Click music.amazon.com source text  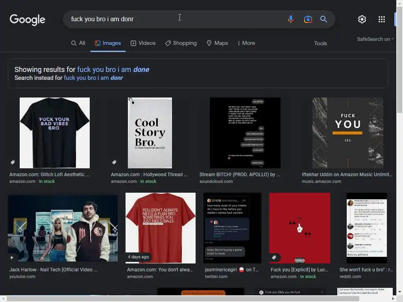click(x=321, y=181)
